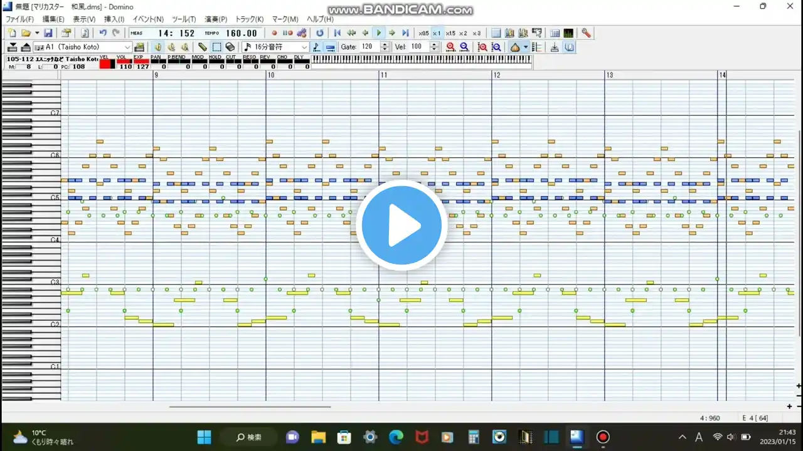The height and width of the screenshot is (451, 803).
Task: Open the A1 (Taisho Koto) track dropdown
Action: (83, 47)
